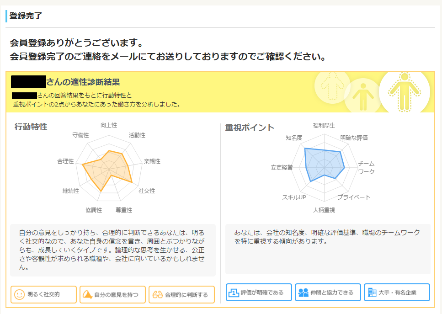Click the チームワーク axis label

(367, 168)
